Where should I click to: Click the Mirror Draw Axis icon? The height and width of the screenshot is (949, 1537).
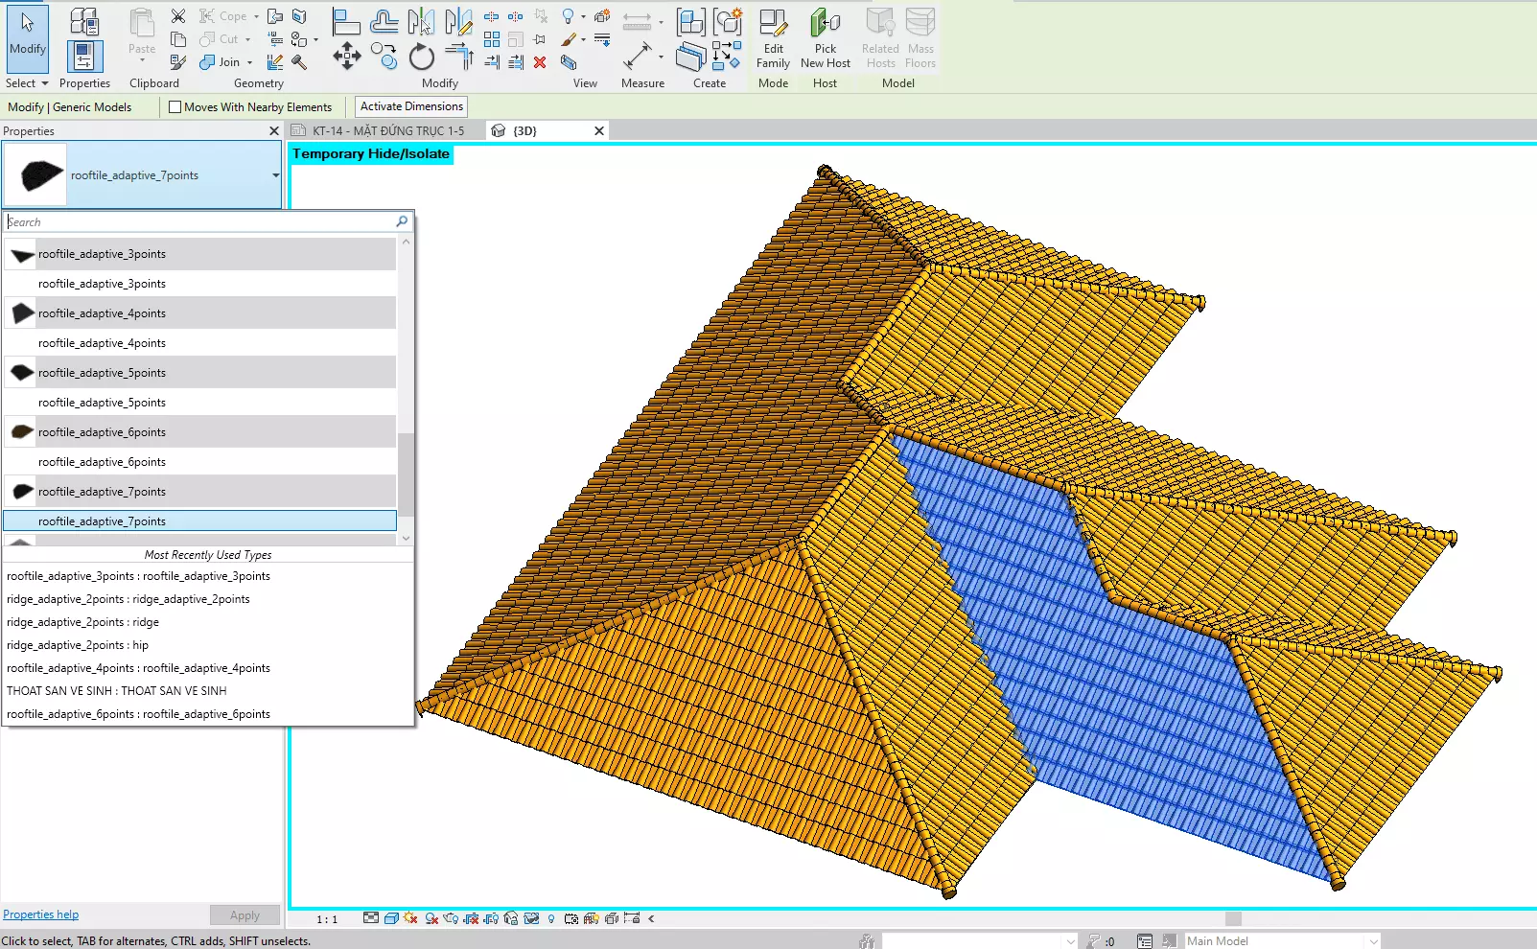(458, 22)
